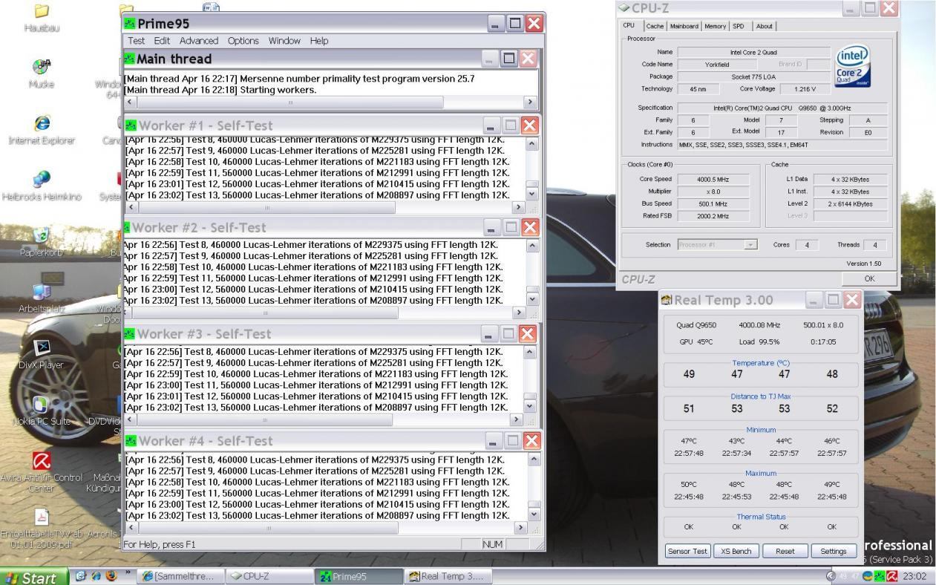Switch to the Memory tab in CPU-Z

716,26
